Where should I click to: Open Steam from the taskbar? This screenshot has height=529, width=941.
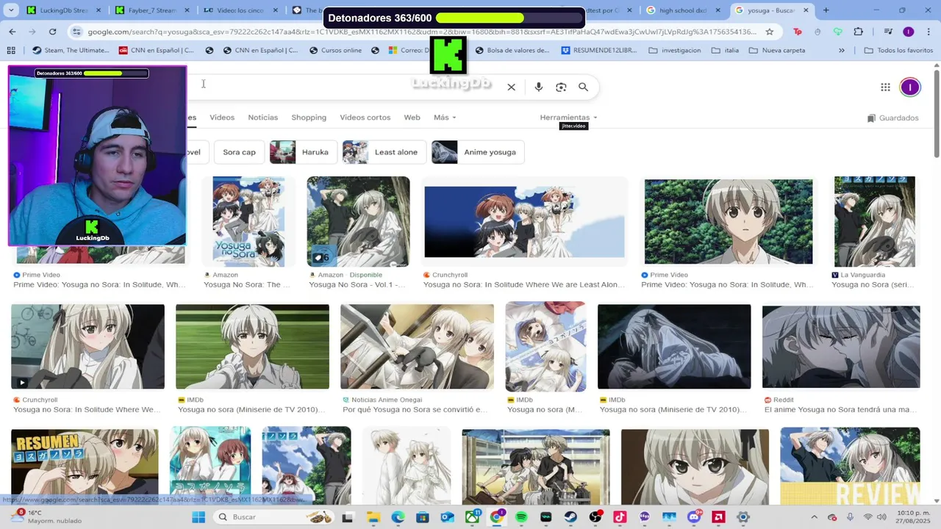click(x=570, y=517)
